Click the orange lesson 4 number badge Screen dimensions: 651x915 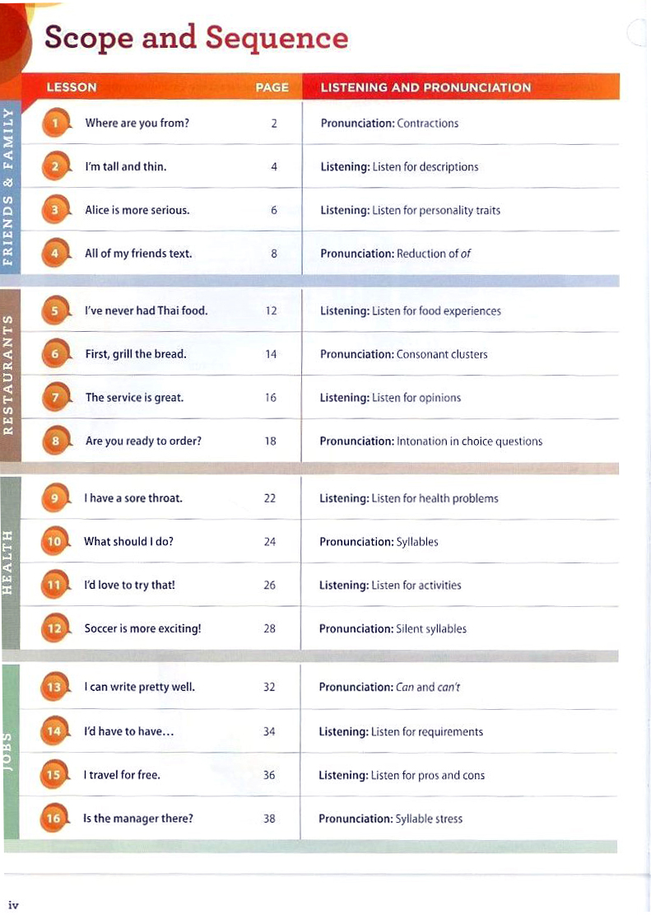55,254
